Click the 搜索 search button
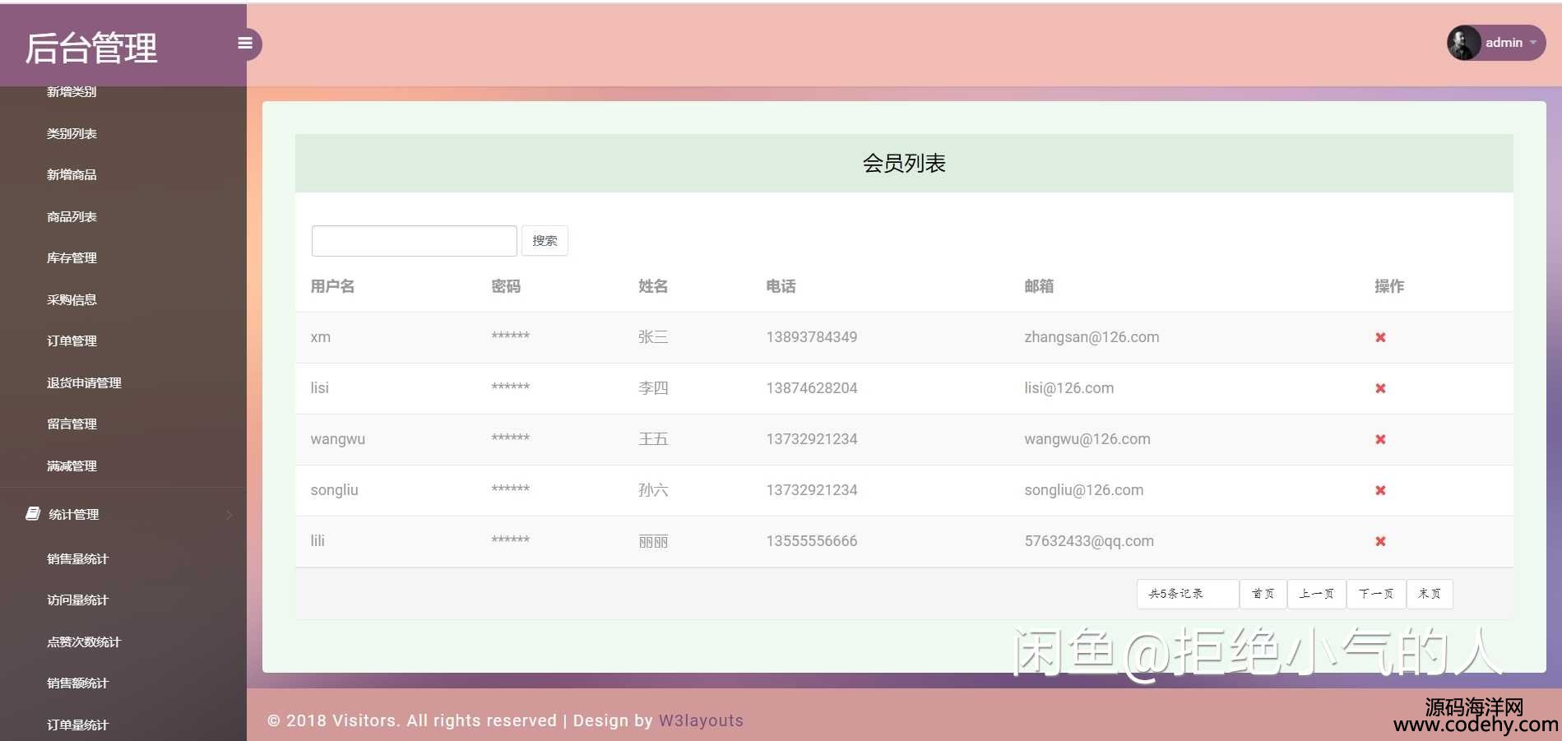Image resolution: width=1562 pixels, height=741 pixels. pos(545,240)
